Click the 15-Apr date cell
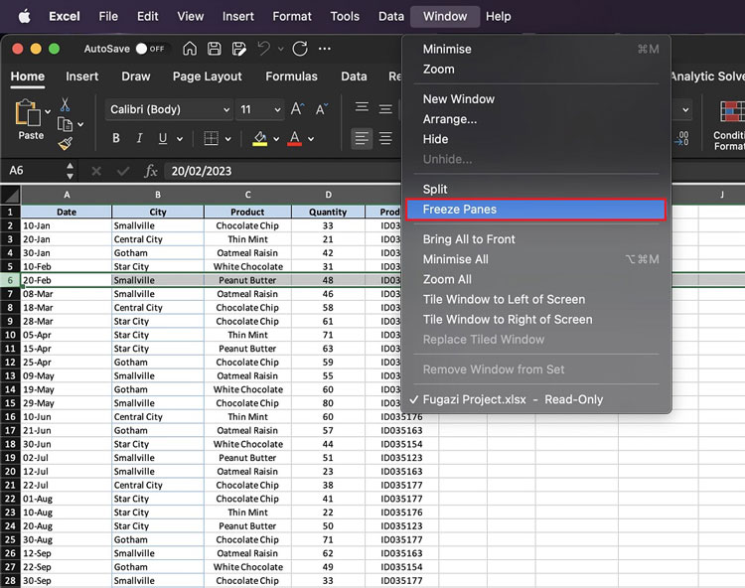This screenshot has width=745, height=588. point(66,349)
